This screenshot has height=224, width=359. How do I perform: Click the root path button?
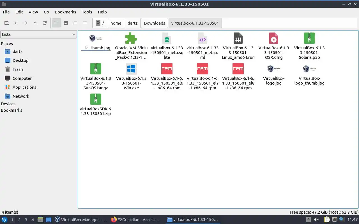coord(100,23)
